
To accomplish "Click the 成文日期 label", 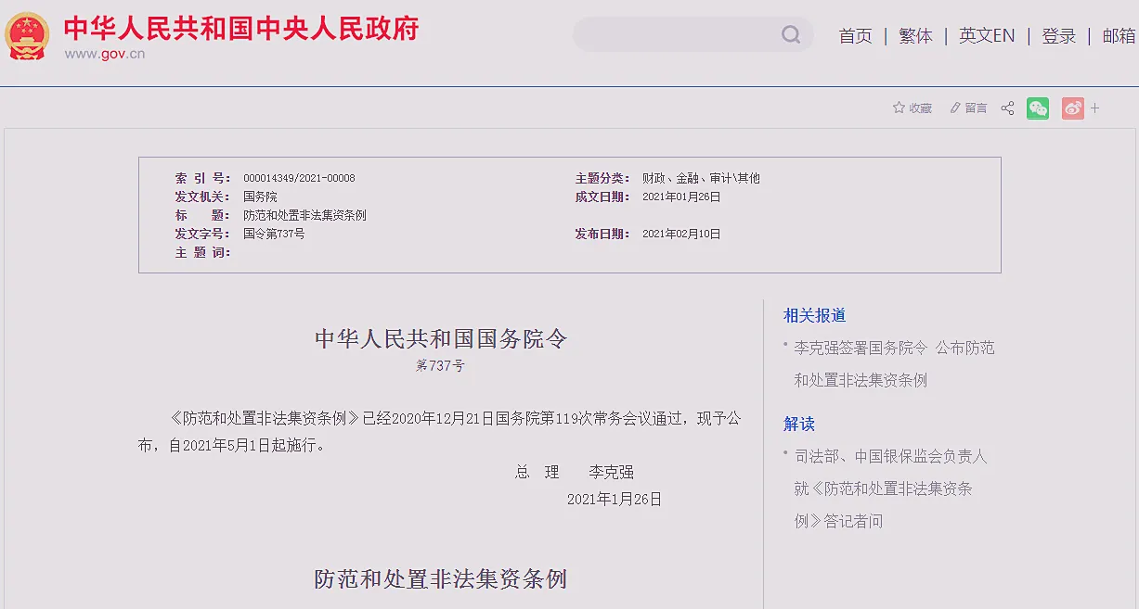I will (x=602, y=197).
